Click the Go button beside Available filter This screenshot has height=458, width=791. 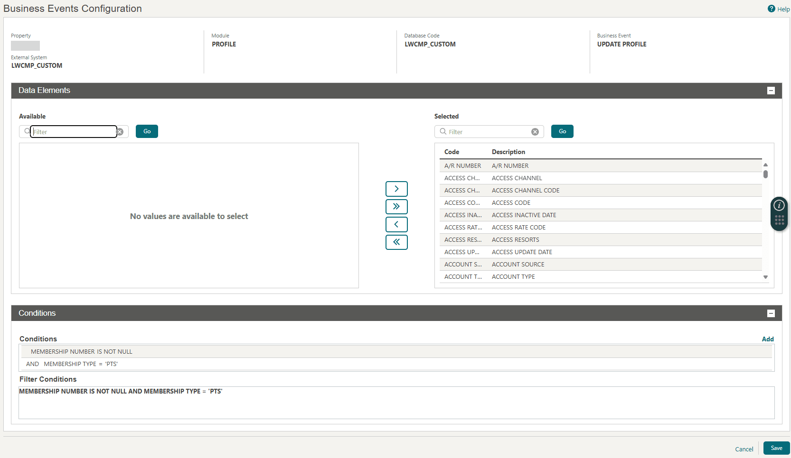146,131
